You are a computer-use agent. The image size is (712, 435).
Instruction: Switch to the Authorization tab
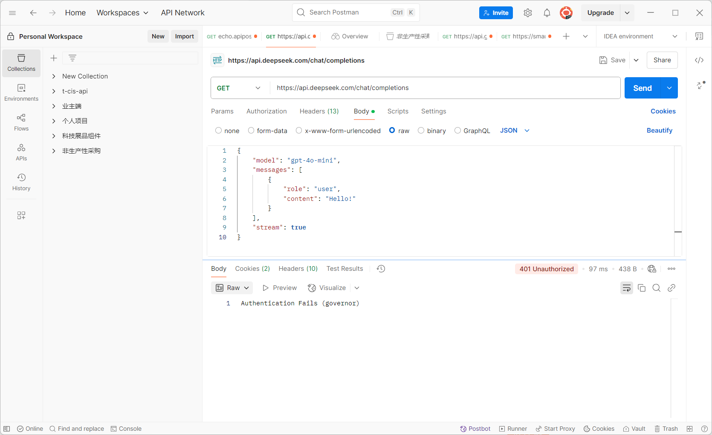(266, 111)
